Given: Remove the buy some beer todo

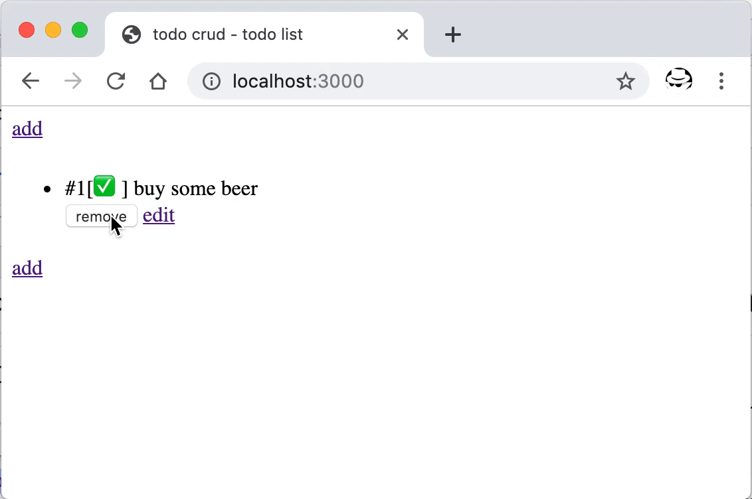Looking at the screenshot, I should tap(101, 216).
